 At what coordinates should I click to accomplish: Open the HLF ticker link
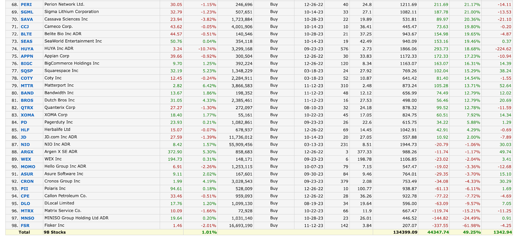(x=25, y=130)
